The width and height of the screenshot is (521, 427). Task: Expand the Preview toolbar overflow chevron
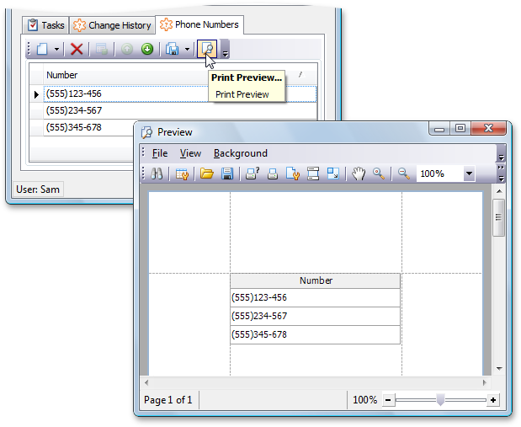501,173
